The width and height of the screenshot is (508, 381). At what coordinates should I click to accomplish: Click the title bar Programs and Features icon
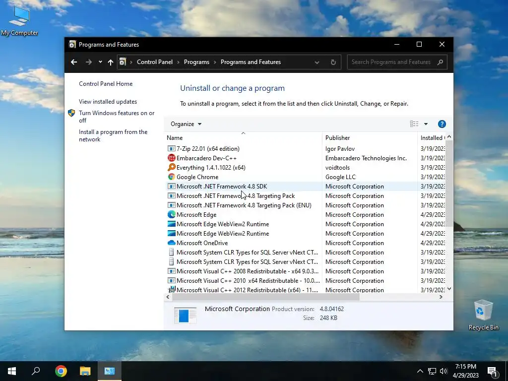[72, 44]
